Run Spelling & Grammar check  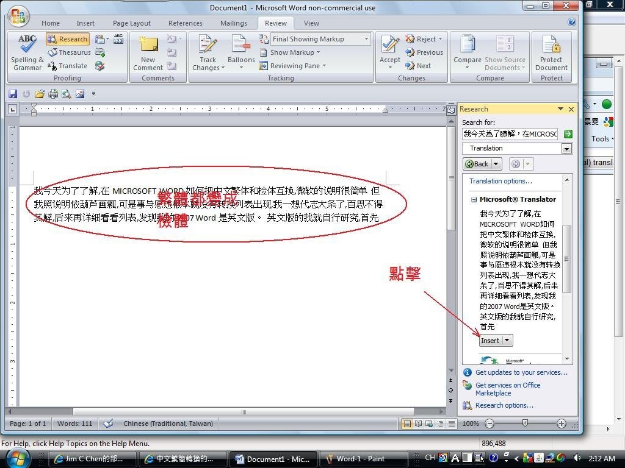[27, 52]
